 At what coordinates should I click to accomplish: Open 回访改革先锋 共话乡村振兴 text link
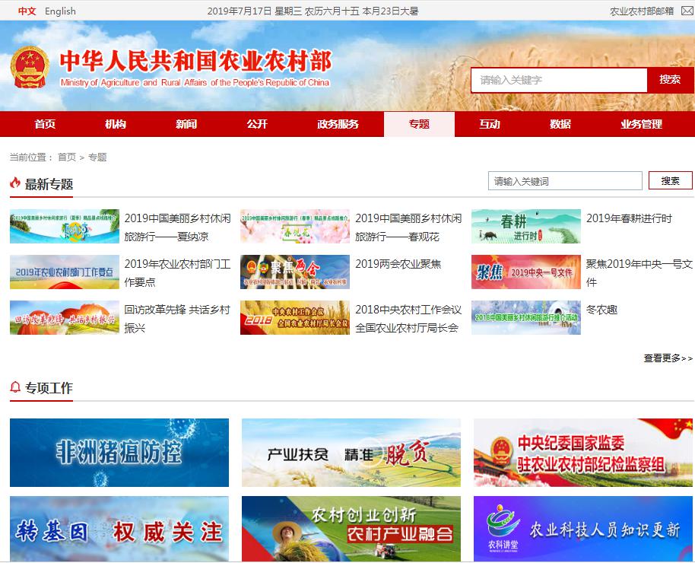pyautogui.click(x=177, y=319)
